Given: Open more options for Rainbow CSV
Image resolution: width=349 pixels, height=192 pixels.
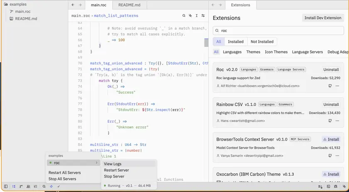Looking at the screenshot, I should pyautogui.click(x=337, y=121).
